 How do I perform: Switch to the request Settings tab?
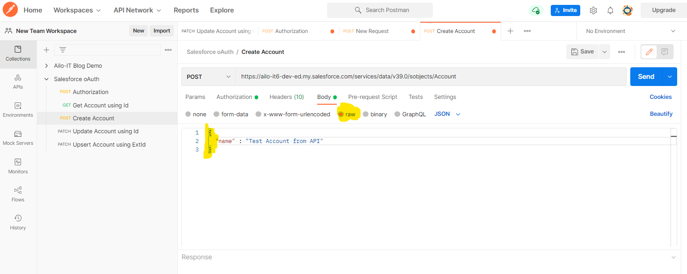pyautogui.click(x=445, y=97)
